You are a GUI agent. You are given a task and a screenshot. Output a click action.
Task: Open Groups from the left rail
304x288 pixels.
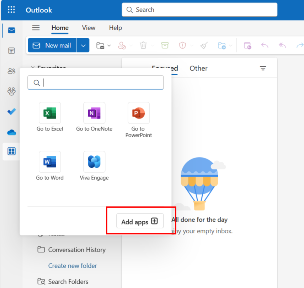point(11,91)
